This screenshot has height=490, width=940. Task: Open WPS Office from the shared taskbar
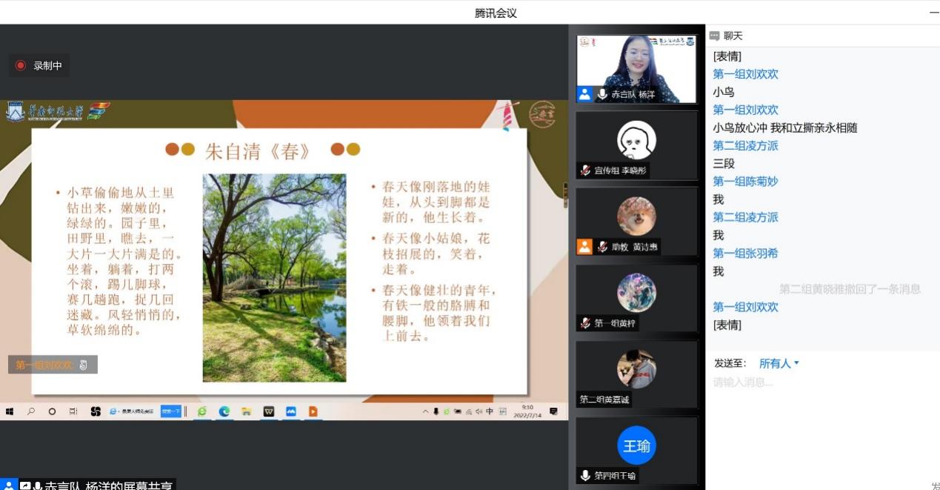(269, 411)
